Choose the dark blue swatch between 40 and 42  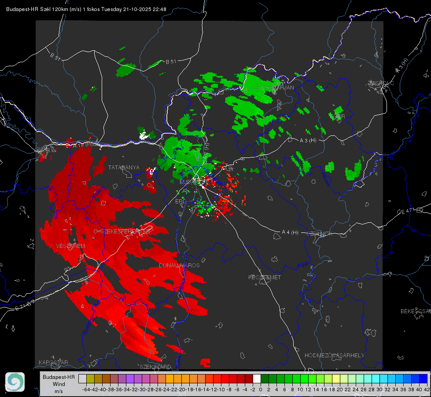click(x=423, y=378)
